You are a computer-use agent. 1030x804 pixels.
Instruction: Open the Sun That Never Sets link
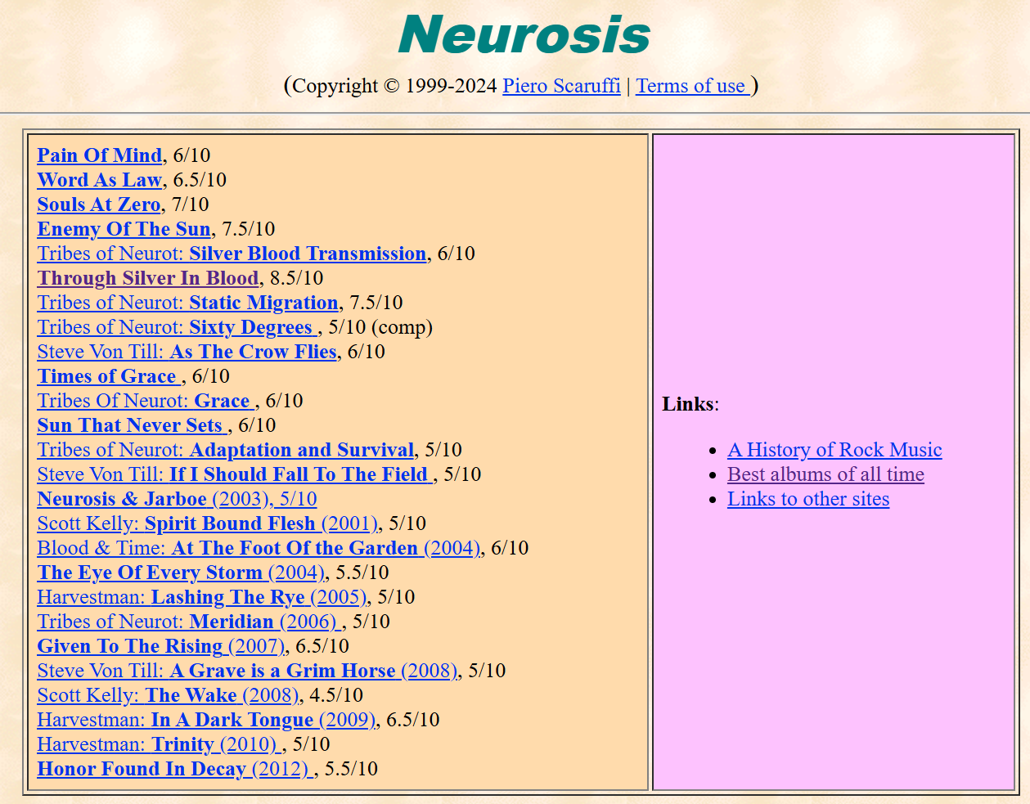[x=133, y=425]
